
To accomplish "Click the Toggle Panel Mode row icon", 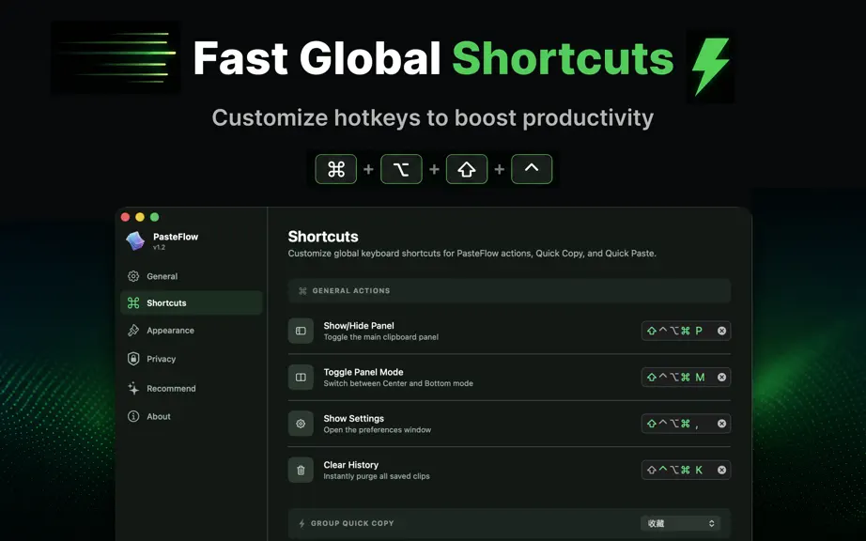I will coord(301,377).
